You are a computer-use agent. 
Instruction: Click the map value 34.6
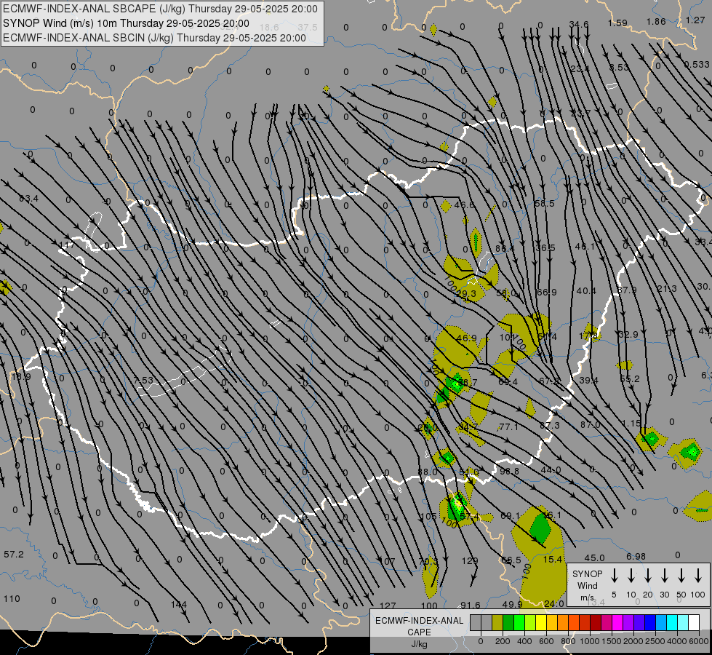coord(579,24)
